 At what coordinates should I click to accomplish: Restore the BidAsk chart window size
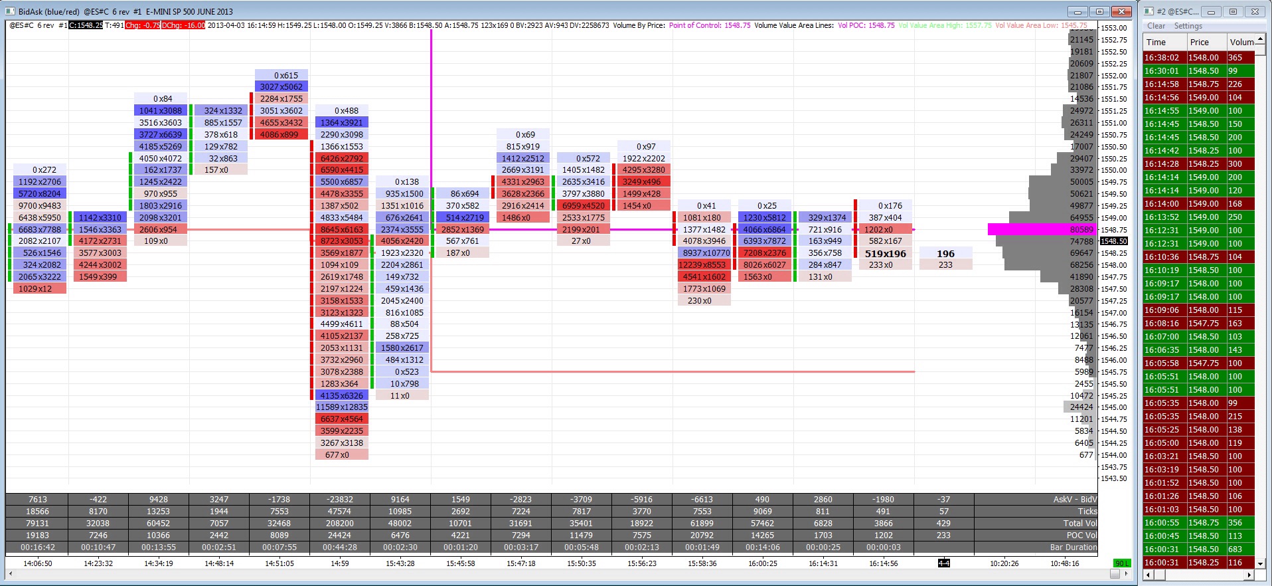1099,11
